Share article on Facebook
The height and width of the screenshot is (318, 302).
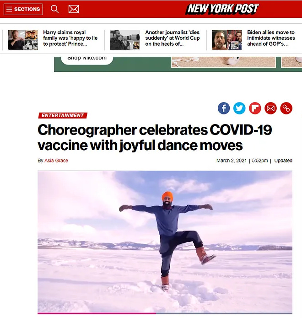224,108
